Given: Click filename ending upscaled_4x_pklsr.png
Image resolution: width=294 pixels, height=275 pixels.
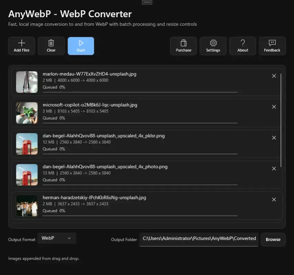Looking at the screenshot, I should [104, 136].
